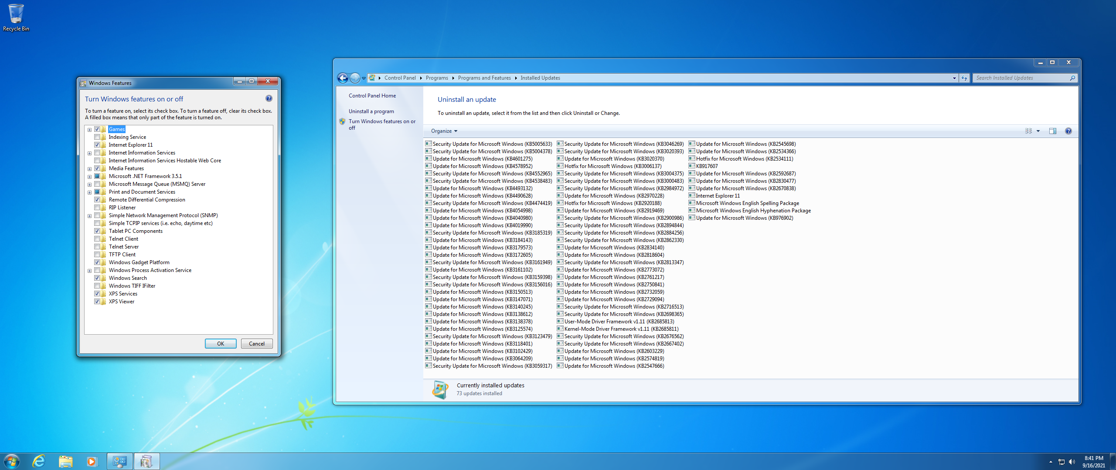Open the Start menu orb
Screen dimensions: 1116x470
12,461
